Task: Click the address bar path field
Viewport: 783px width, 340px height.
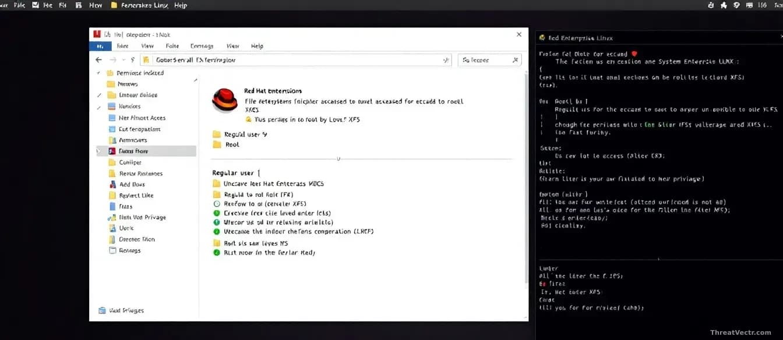Action: click(296, 60)
